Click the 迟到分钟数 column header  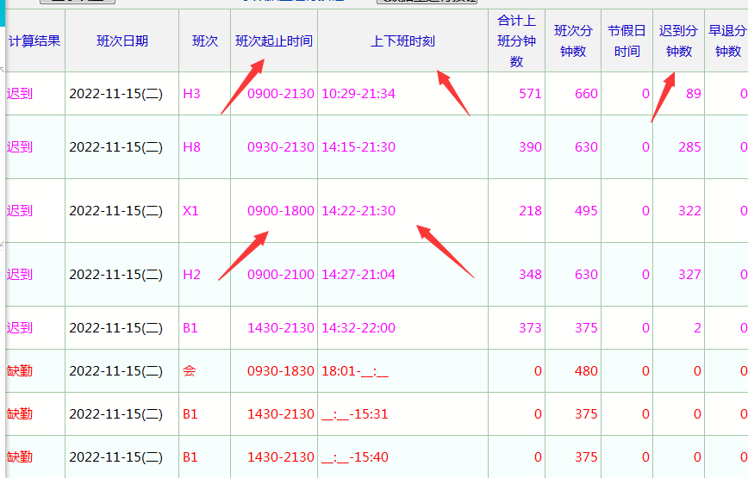tap(678, 41)
